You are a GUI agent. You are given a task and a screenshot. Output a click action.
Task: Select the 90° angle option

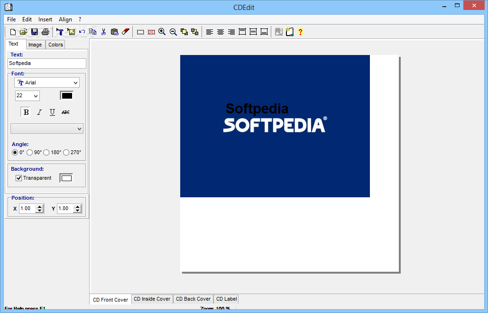30,152
